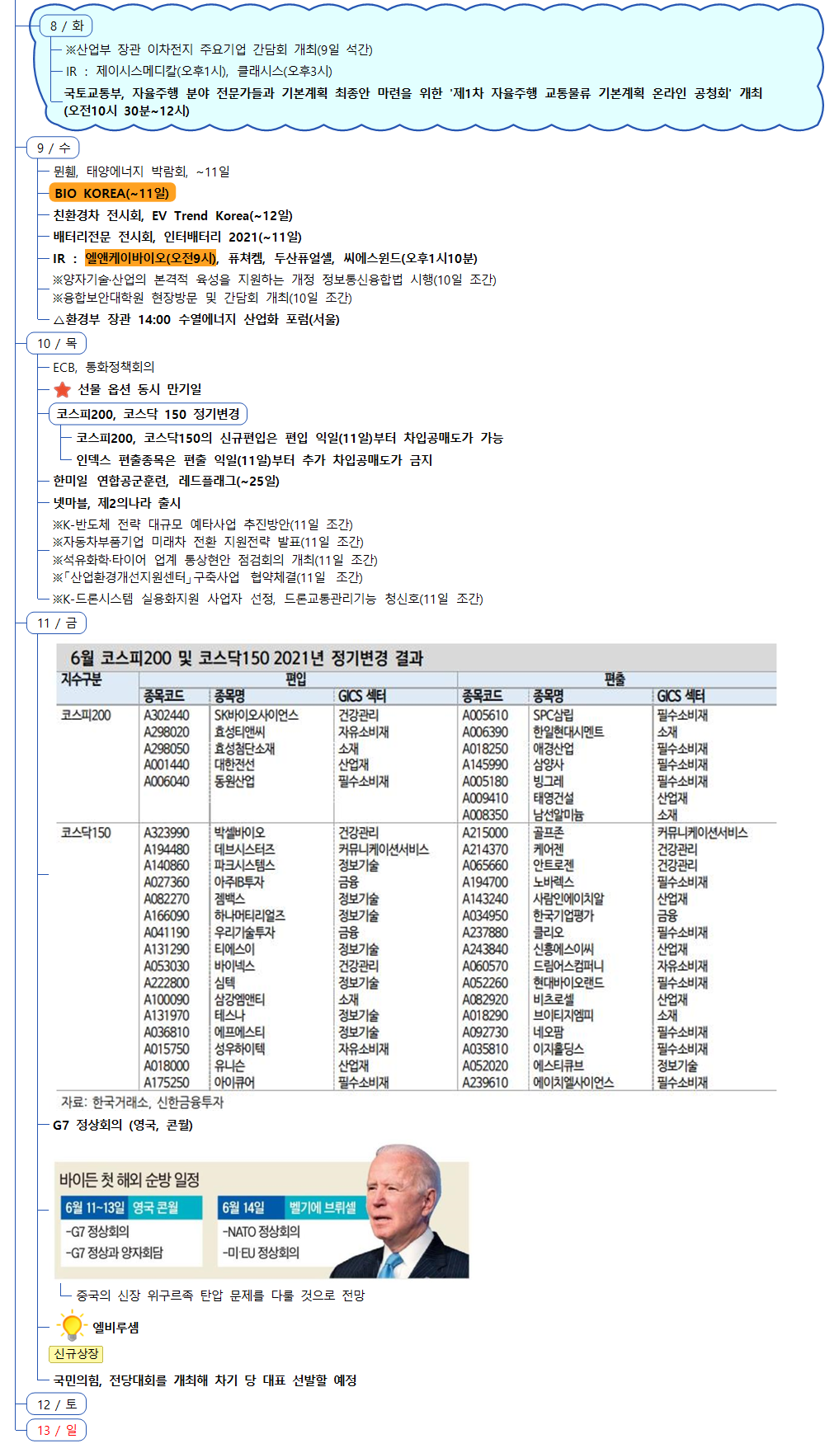Select the 석유화학·타이어 업계 통상현안 점검회의 topic
Image resolution: width=839 pixels, height=1453 pixels.
click(214, 560)
